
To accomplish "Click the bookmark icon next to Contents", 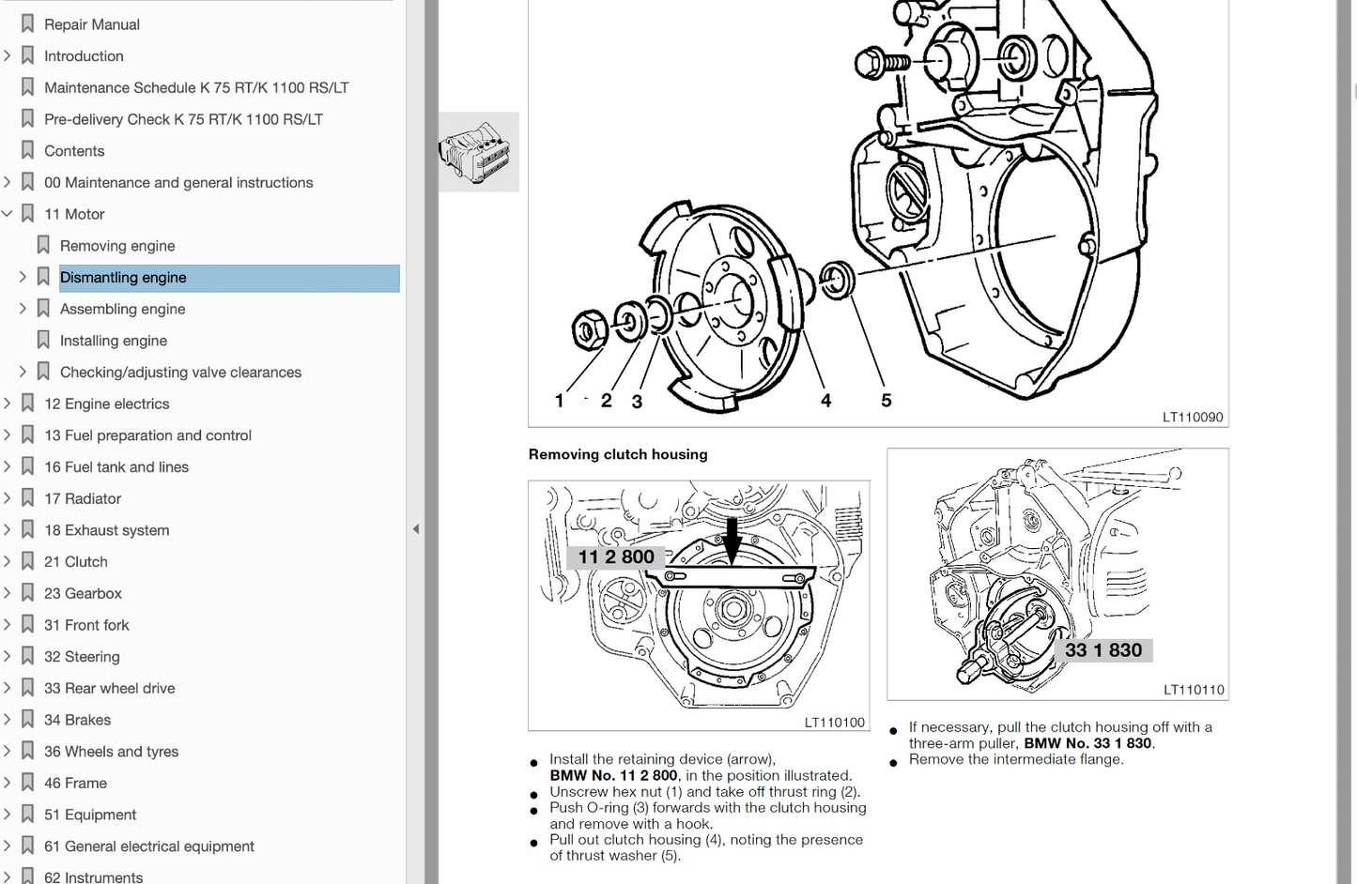I will [x=28, y=150].
